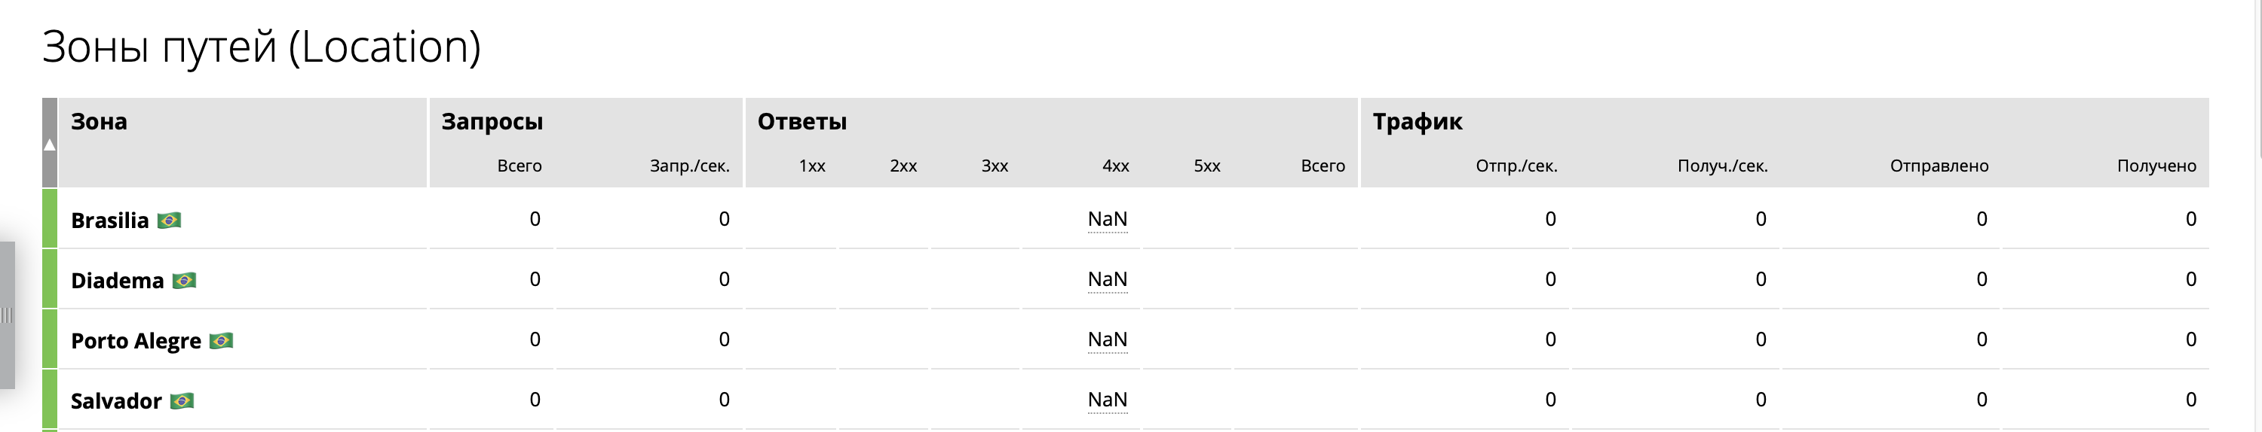Click the green status indicator for Diadema
This screenshot has height=432, width=2262.
coord(50,278)
